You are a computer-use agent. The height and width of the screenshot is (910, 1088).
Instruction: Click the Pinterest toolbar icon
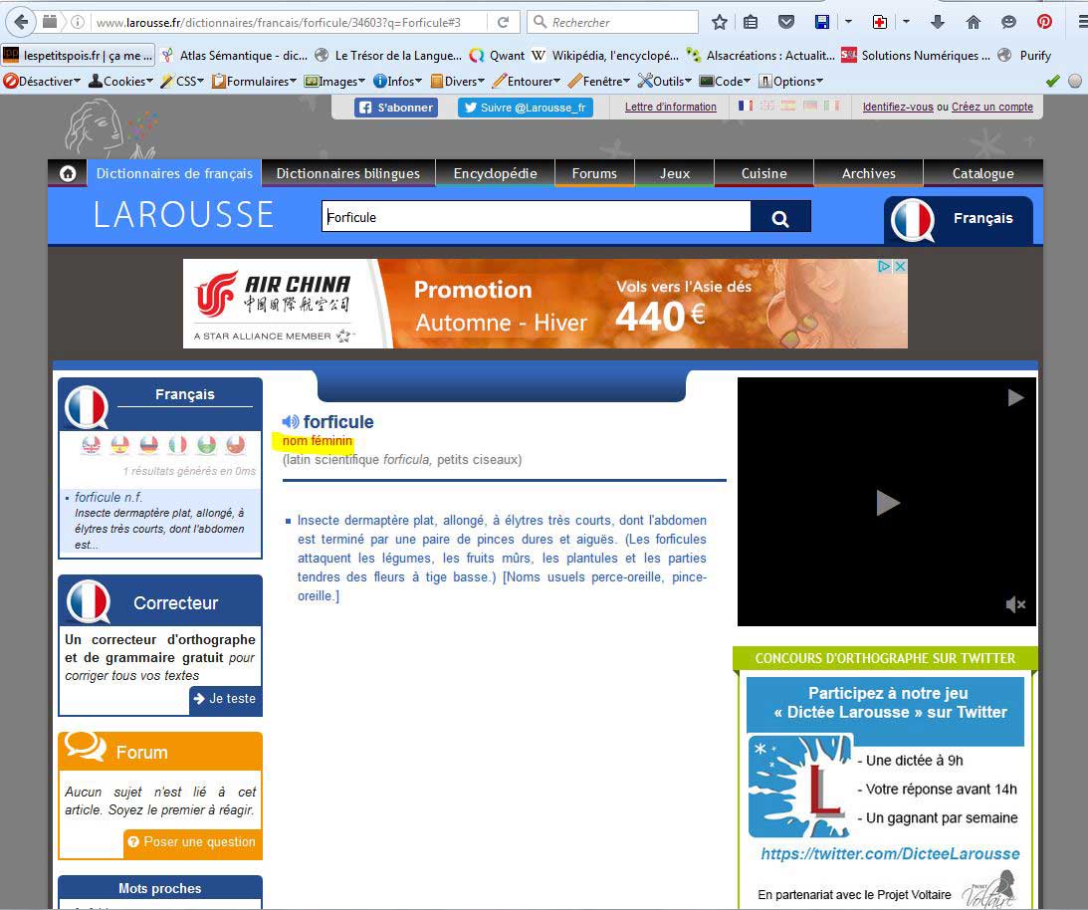click(x=1044, y=22)
